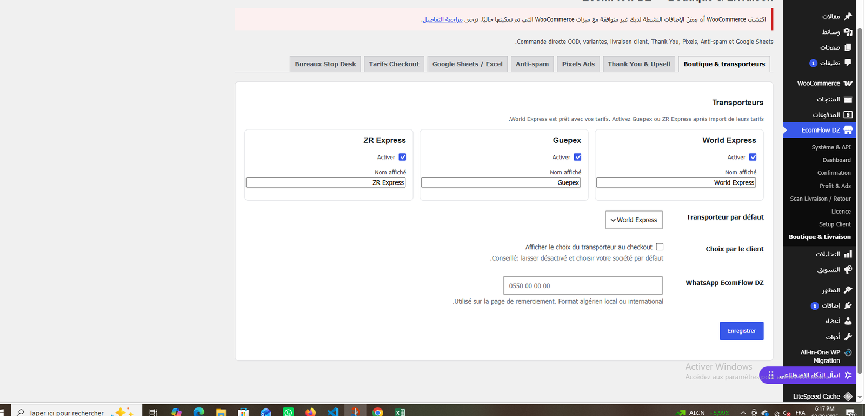
Task: Click Guepex Nom affiché field
Action: 501,182
